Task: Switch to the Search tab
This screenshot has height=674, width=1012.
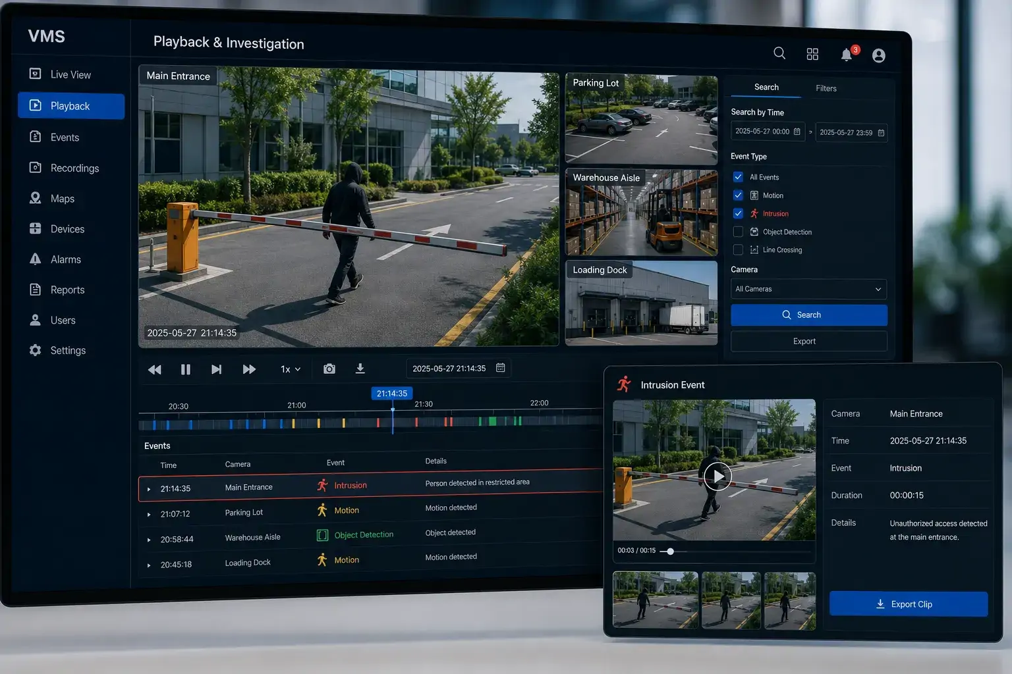Action: coord(766,87)
